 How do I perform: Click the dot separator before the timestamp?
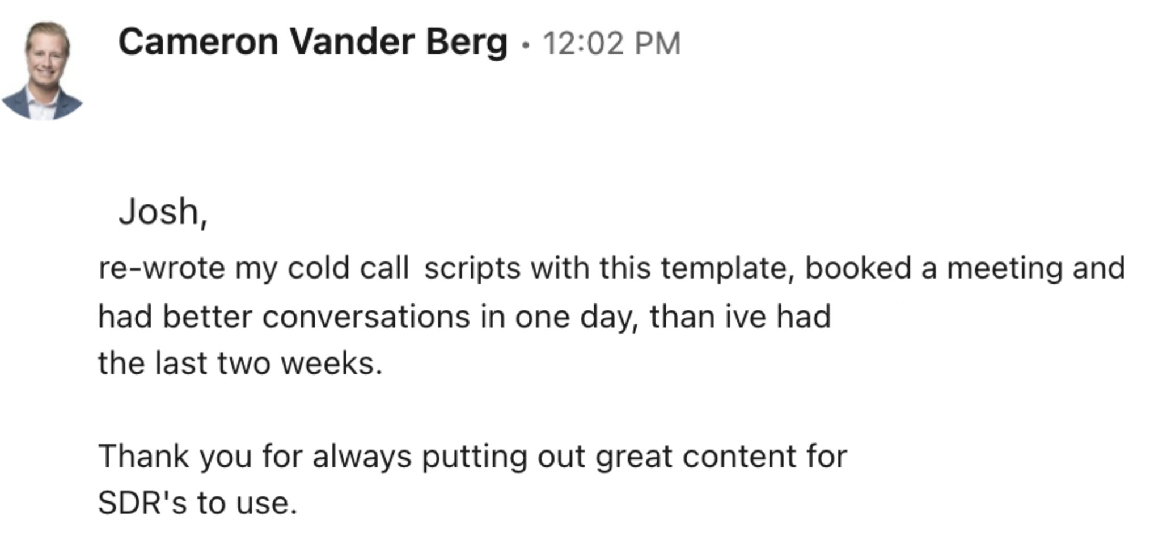[526, 45]
